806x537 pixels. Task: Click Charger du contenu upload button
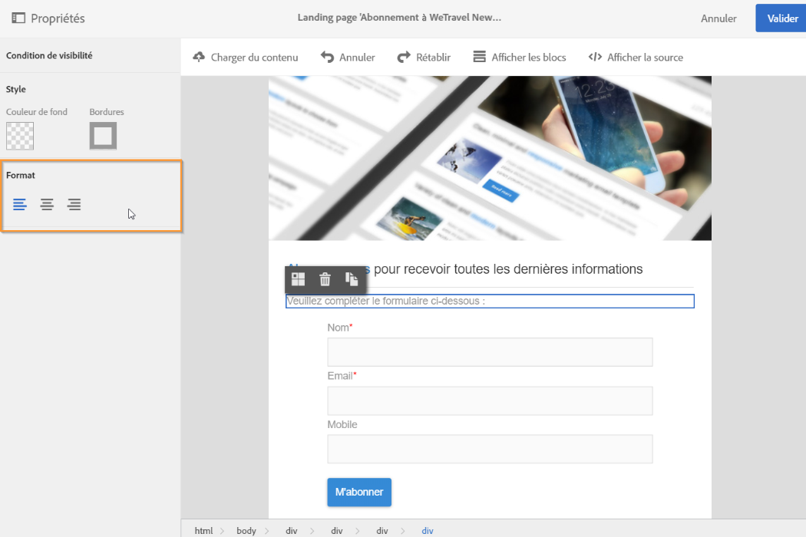coord(245,57)
